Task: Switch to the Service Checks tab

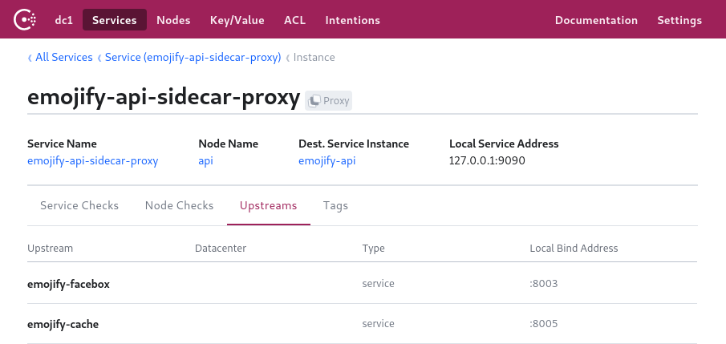Action: pos(79,205)
